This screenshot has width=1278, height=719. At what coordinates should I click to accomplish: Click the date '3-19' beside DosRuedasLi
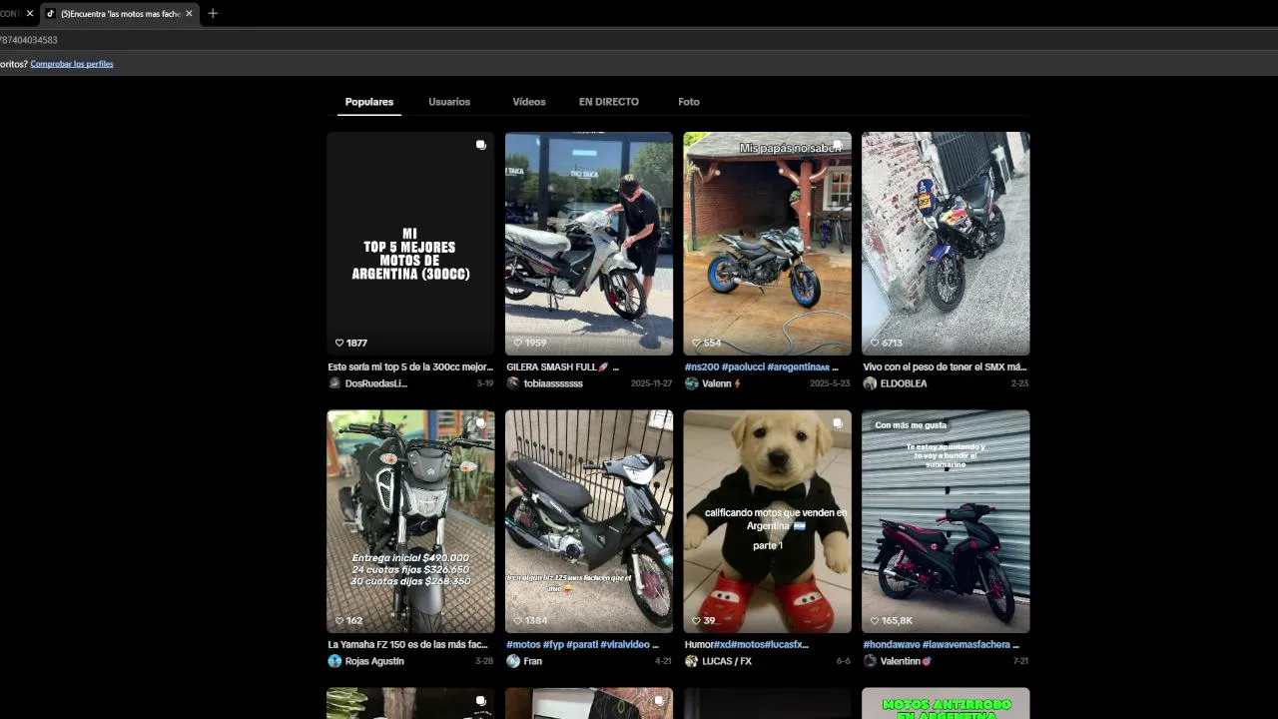(x=485, y=383)
